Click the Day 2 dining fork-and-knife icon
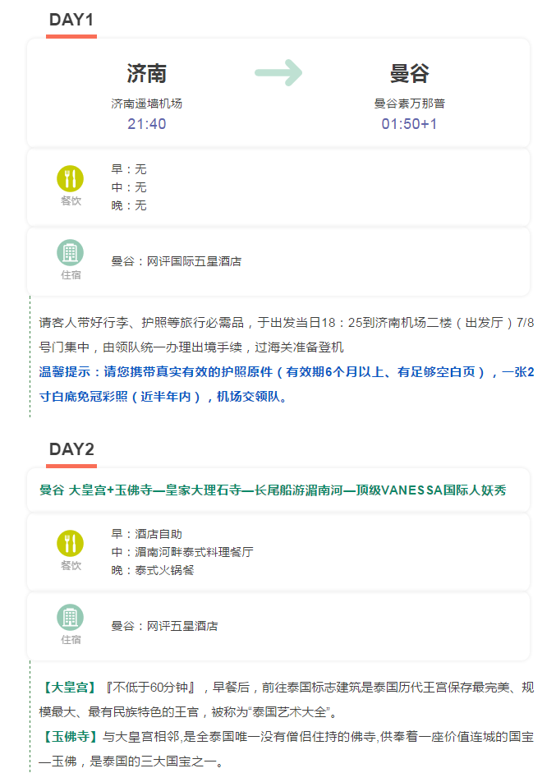Viewport: 556px width, 773px height. pos(71,543)
